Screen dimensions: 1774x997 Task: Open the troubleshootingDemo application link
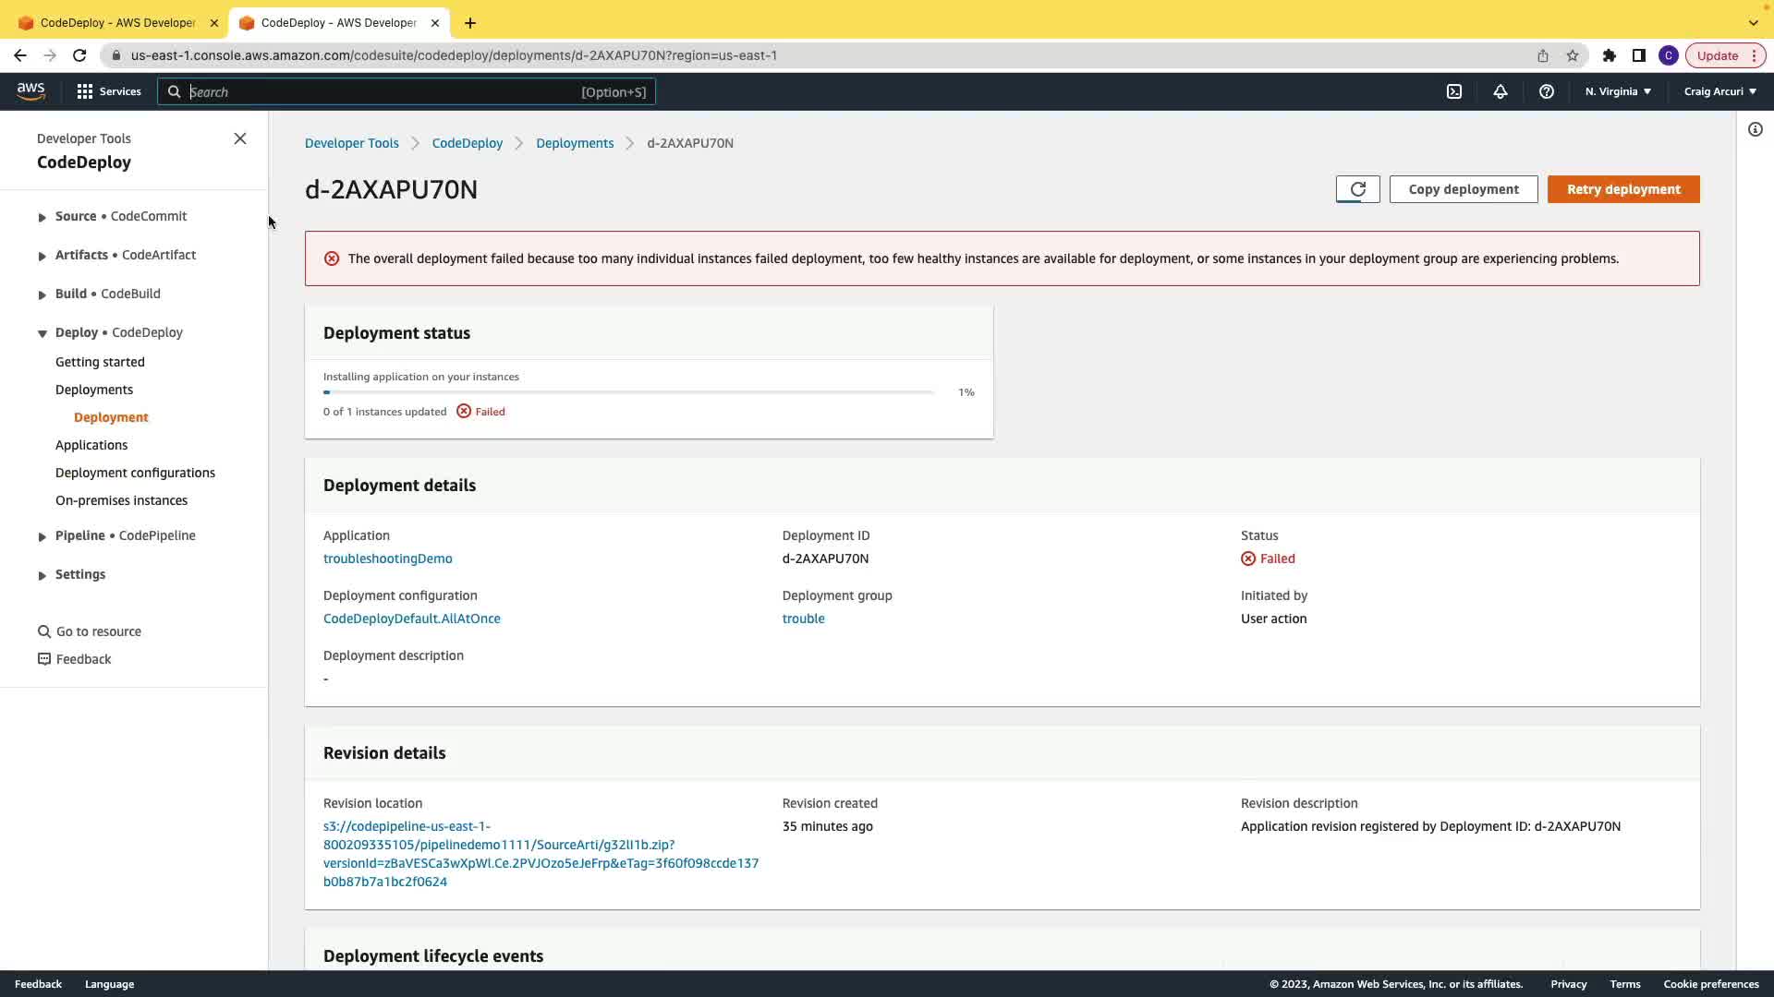click(x=388, y=559)
